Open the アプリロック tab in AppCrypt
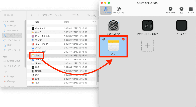Screen dimensions: 196x107 [106, 10]
